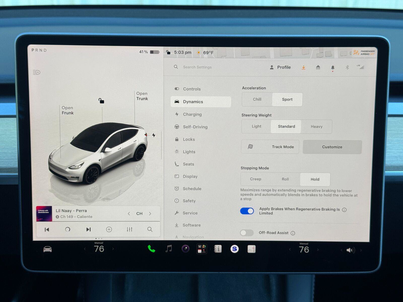The image size is (403, 302).
Task: Open the media equalizer sliders icon
Action: (x=129, y=229)
